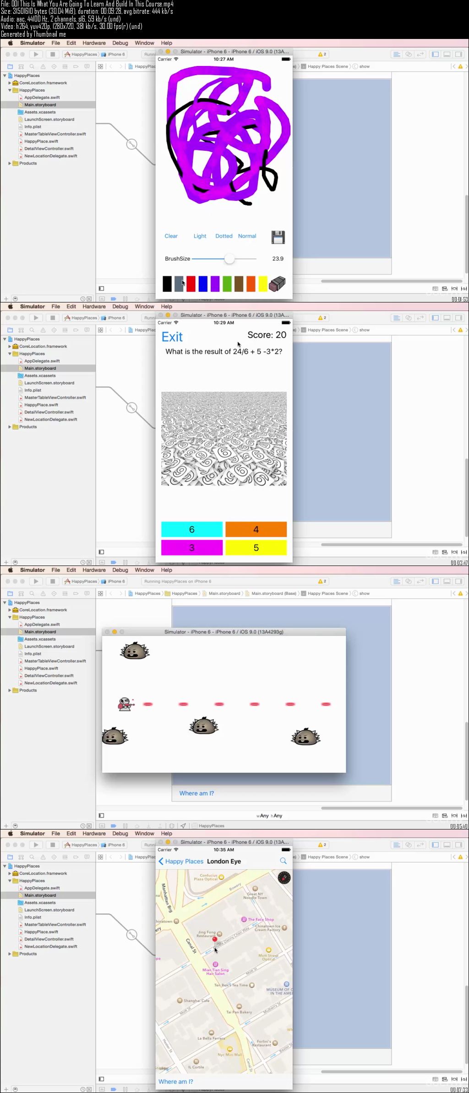Tap Happy Places back link on London Eye screen
Image resolution: width=469 pixels, height=1093 pixels.
click(181, 861)
